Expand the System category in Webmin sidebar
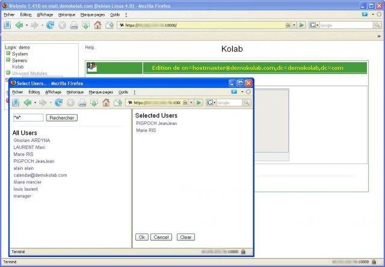This screenshot has width=385, height=267. [8, 53]
